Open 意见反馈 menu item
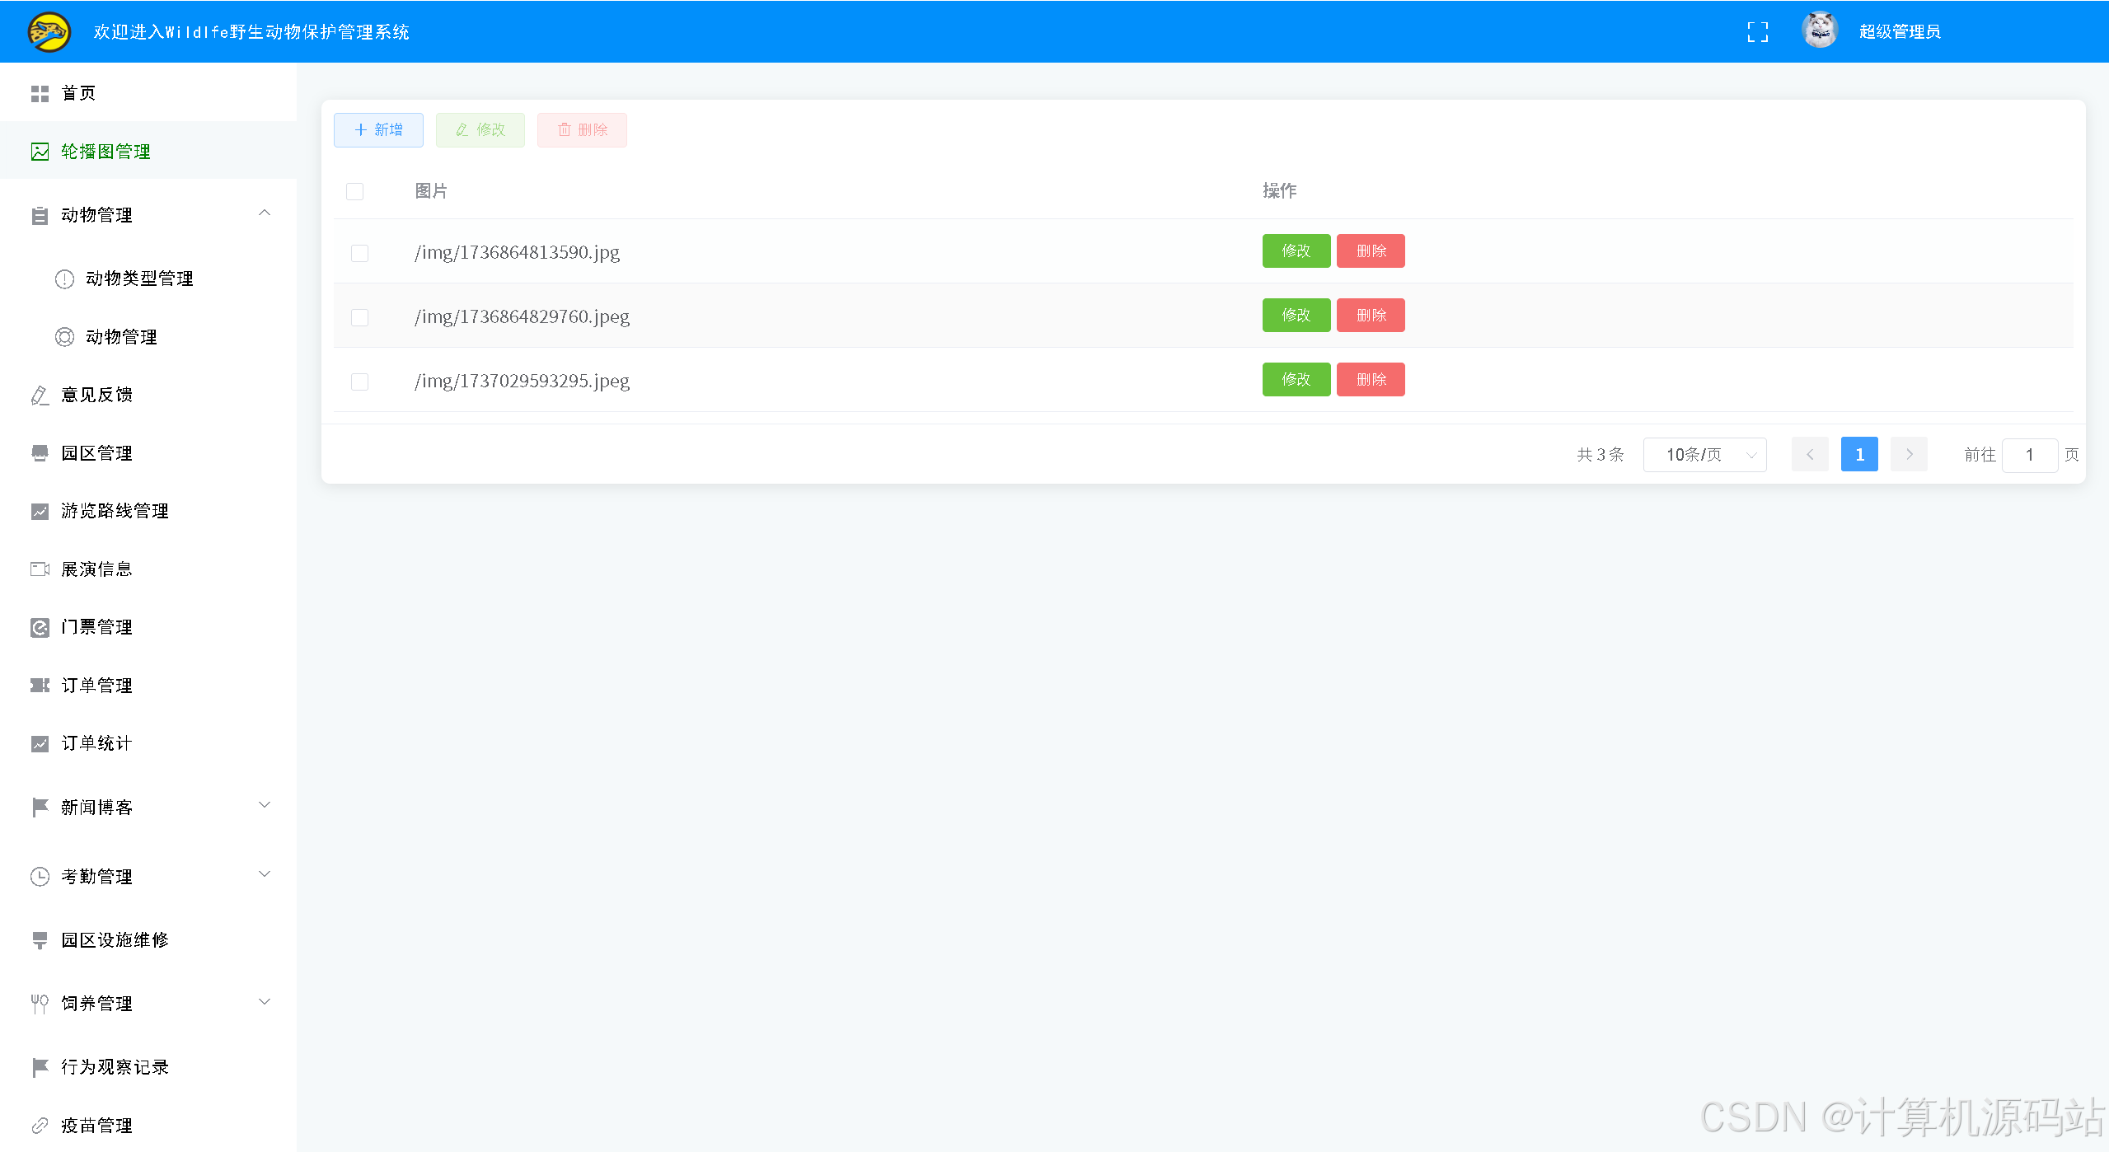This screenshot has width=2109, height=1152. pos(148,395)
